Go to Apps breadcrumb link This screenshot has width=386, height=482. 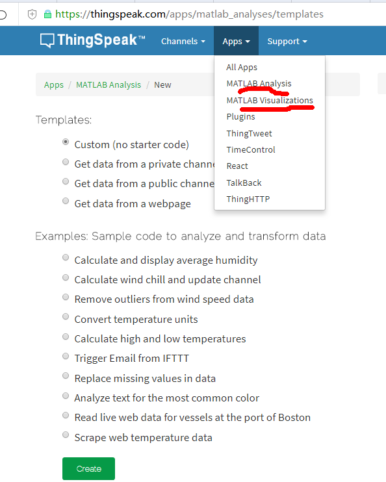[x=54, y=85]
